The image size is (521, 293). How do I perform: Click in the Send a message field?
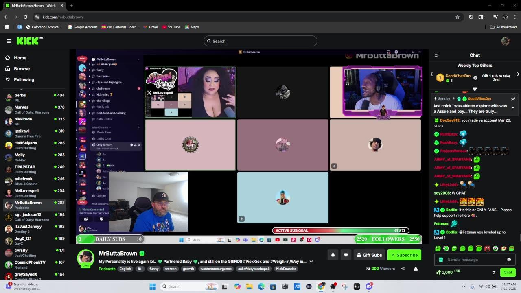[x=475, y=260]
